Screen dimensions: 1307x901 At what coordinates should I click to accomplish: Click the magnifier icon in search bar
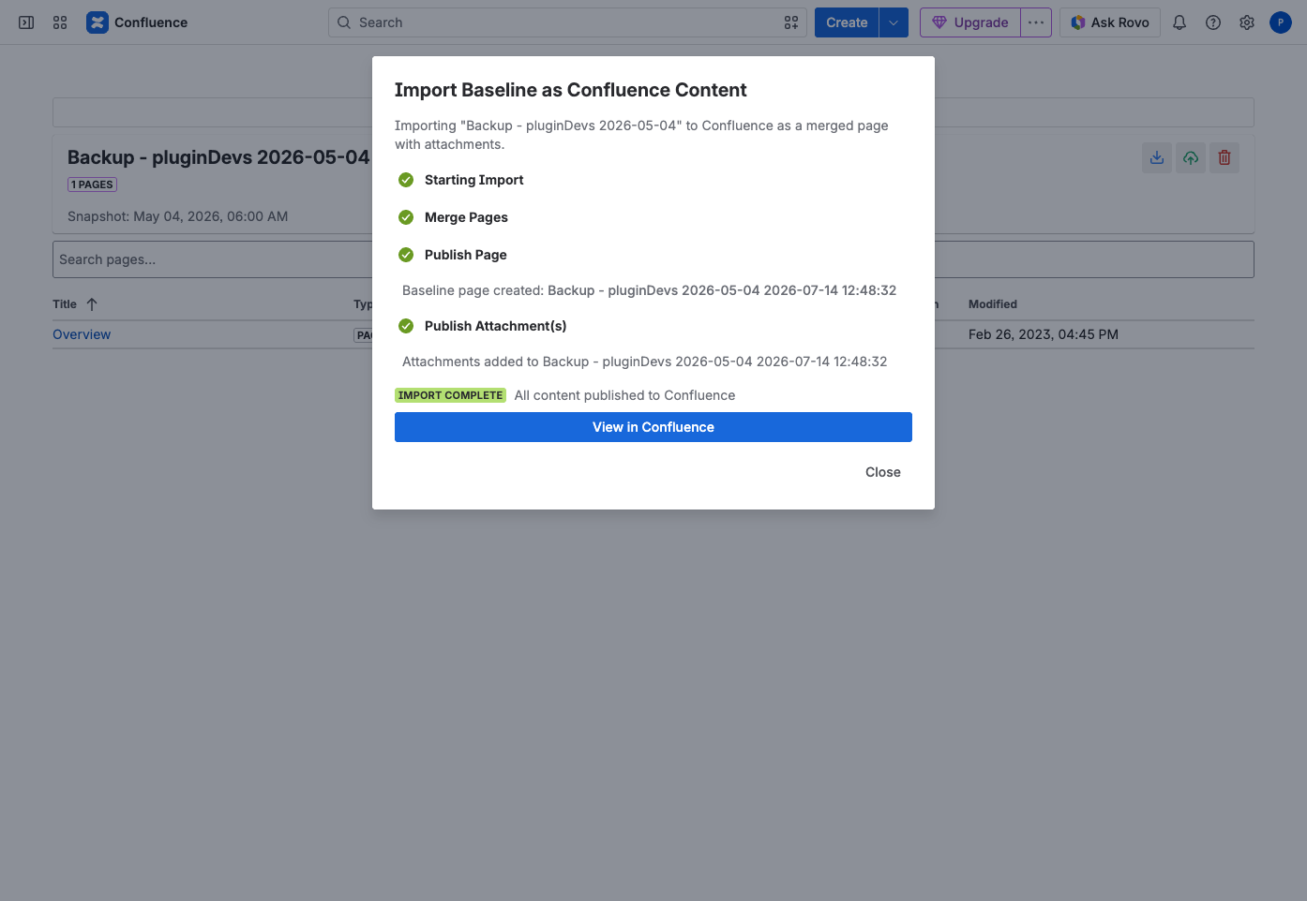pyautogui.click(x=344, y=22)
